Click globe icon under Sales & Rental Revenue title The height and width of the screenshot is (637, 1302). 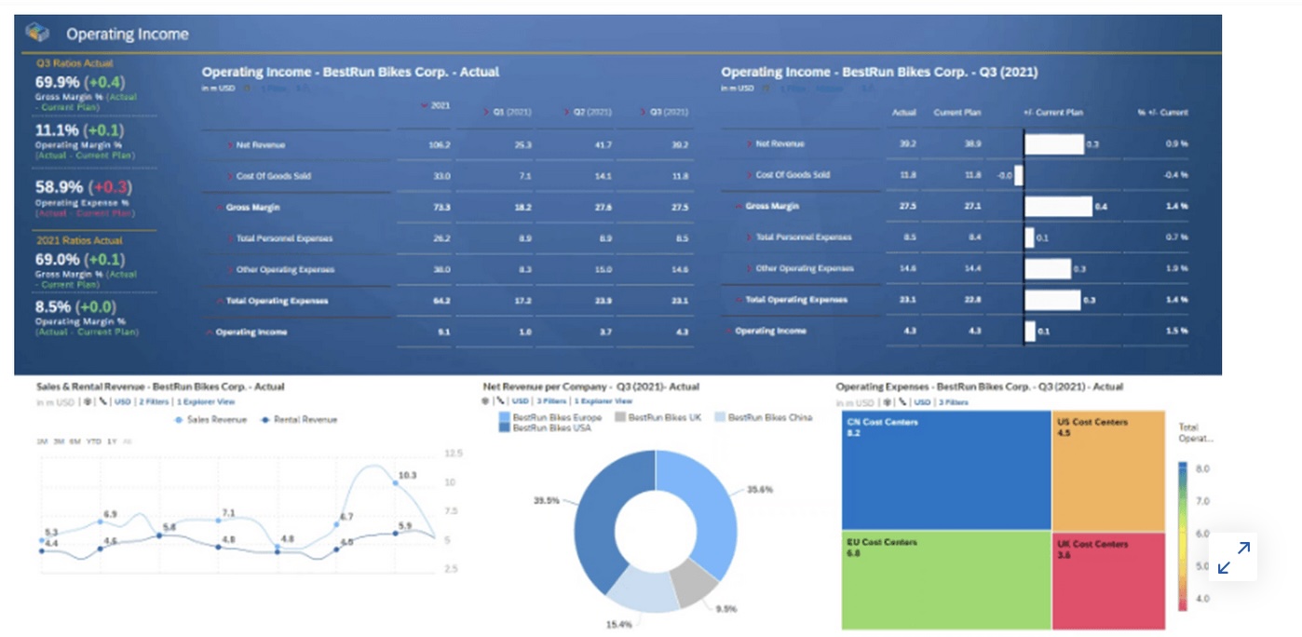(x=87, y=402)
